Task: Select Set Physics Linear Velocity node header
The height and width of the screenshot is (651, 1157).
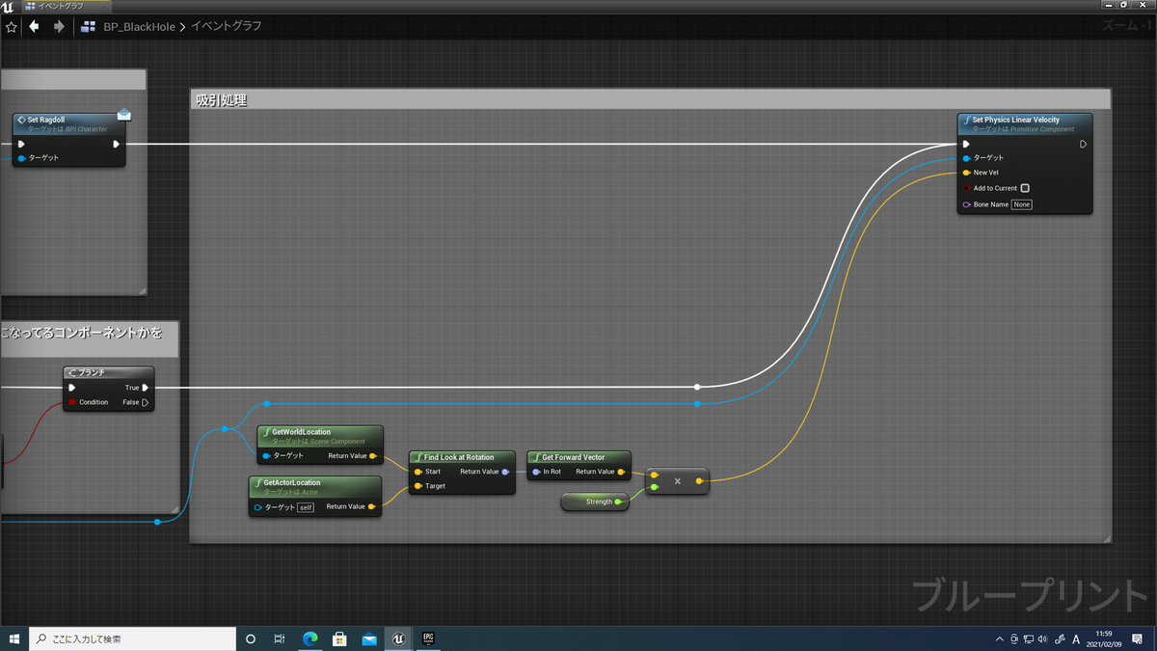Action: [x=1025, y=123]
